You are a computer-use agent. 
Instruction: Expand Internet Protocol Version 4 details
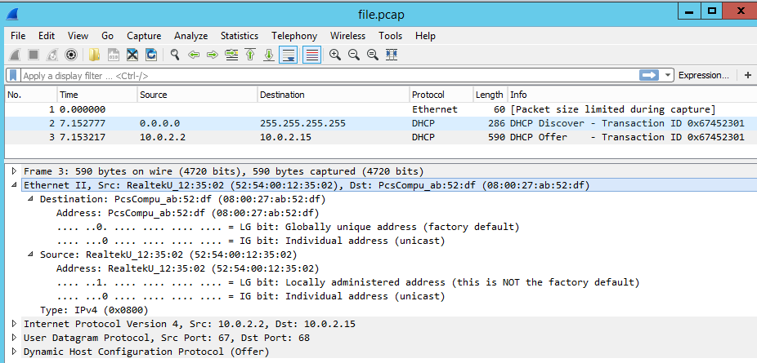coord(14,324)
